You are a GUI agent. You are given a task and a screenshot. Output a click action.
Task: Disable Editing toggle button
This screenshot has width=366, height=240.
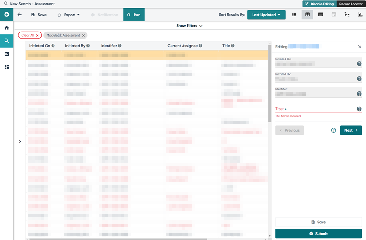click(x=319, y=4)
